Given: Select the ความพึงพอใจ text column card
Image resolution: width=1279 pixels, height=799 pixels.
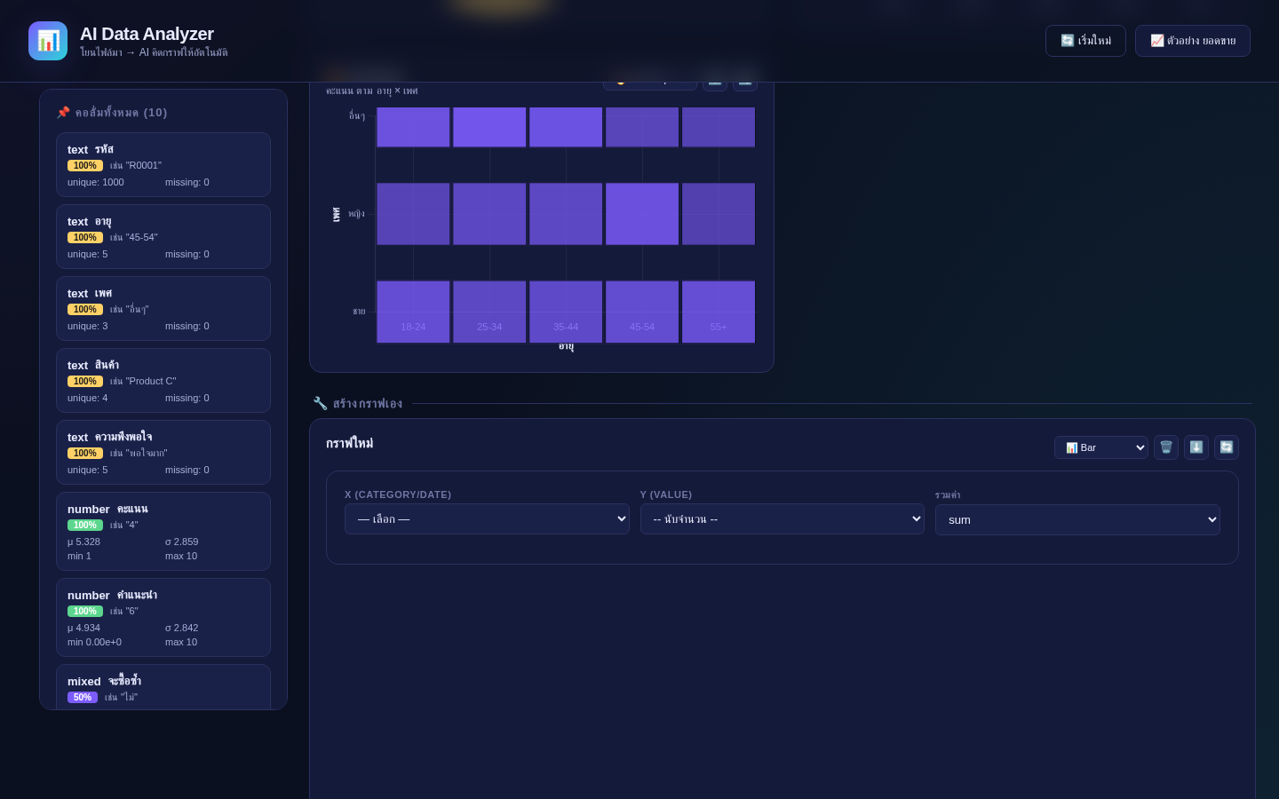Looking at the screenshot, I should click(x=163, y=453).
